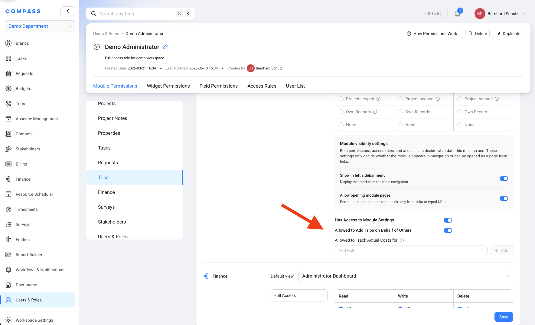Click Absence Management calendar icon
Screen dimensions: 535x325
click(x=8, y=119)
